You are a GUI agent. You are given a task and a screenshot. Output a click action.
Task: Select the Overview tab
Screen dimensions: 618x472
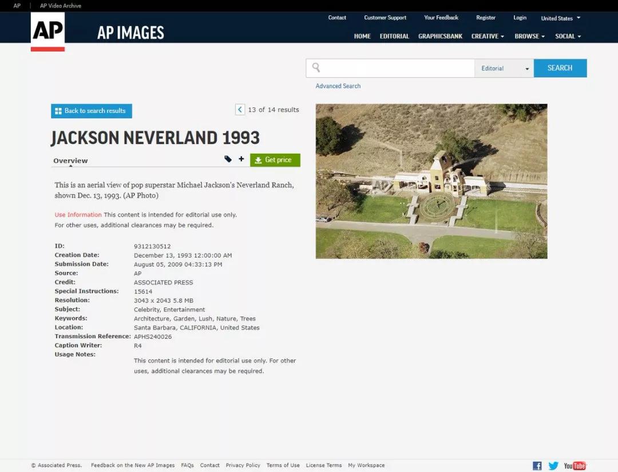pos(70,161)
